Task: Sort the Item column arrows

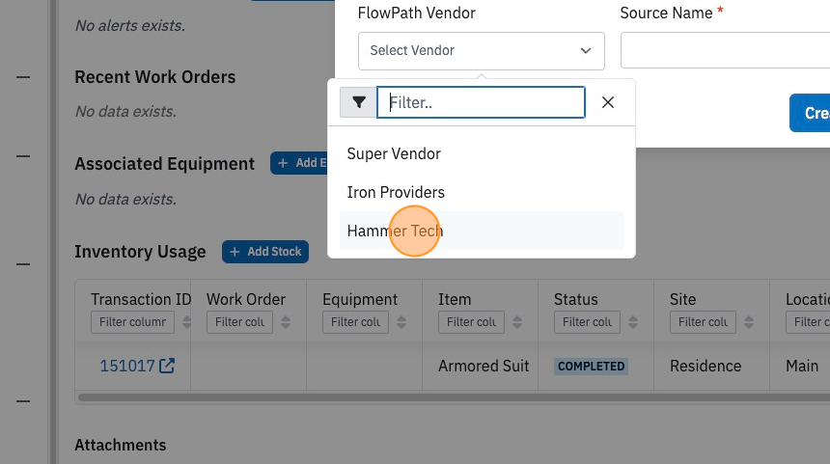Action: (517, 321)
